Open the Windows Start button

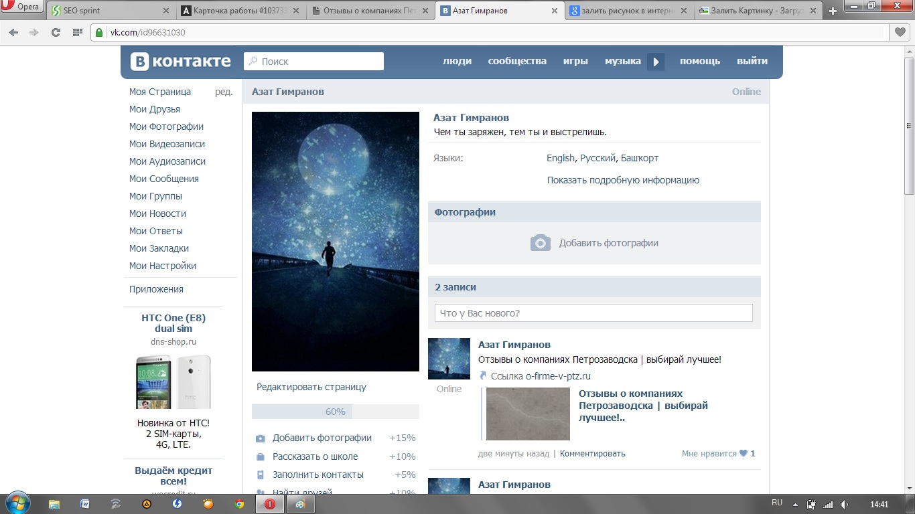(x=17, y=503)
